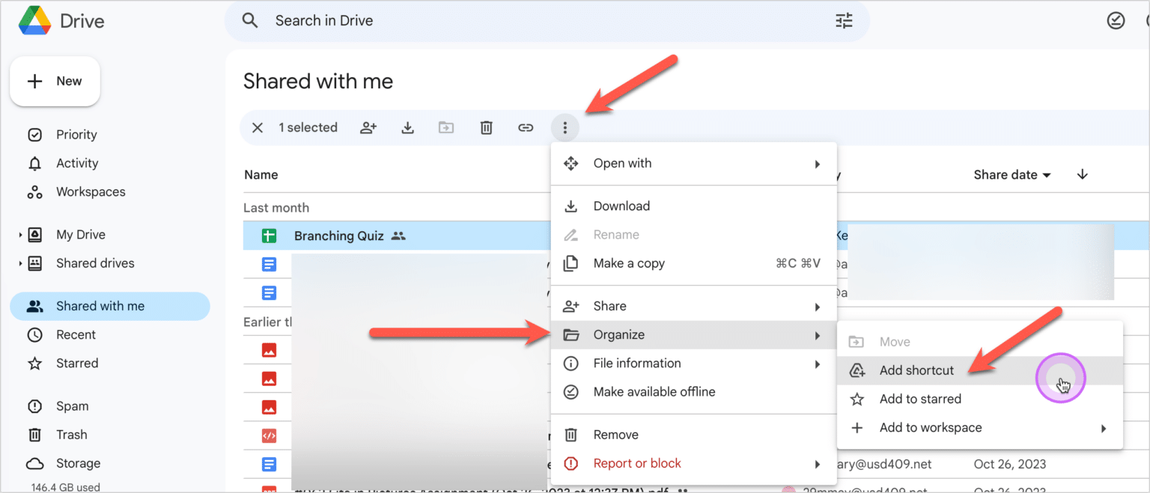Open My Drive in the sidebar
This screenshot has width=1150, height=493.
[x=81, y=235]
